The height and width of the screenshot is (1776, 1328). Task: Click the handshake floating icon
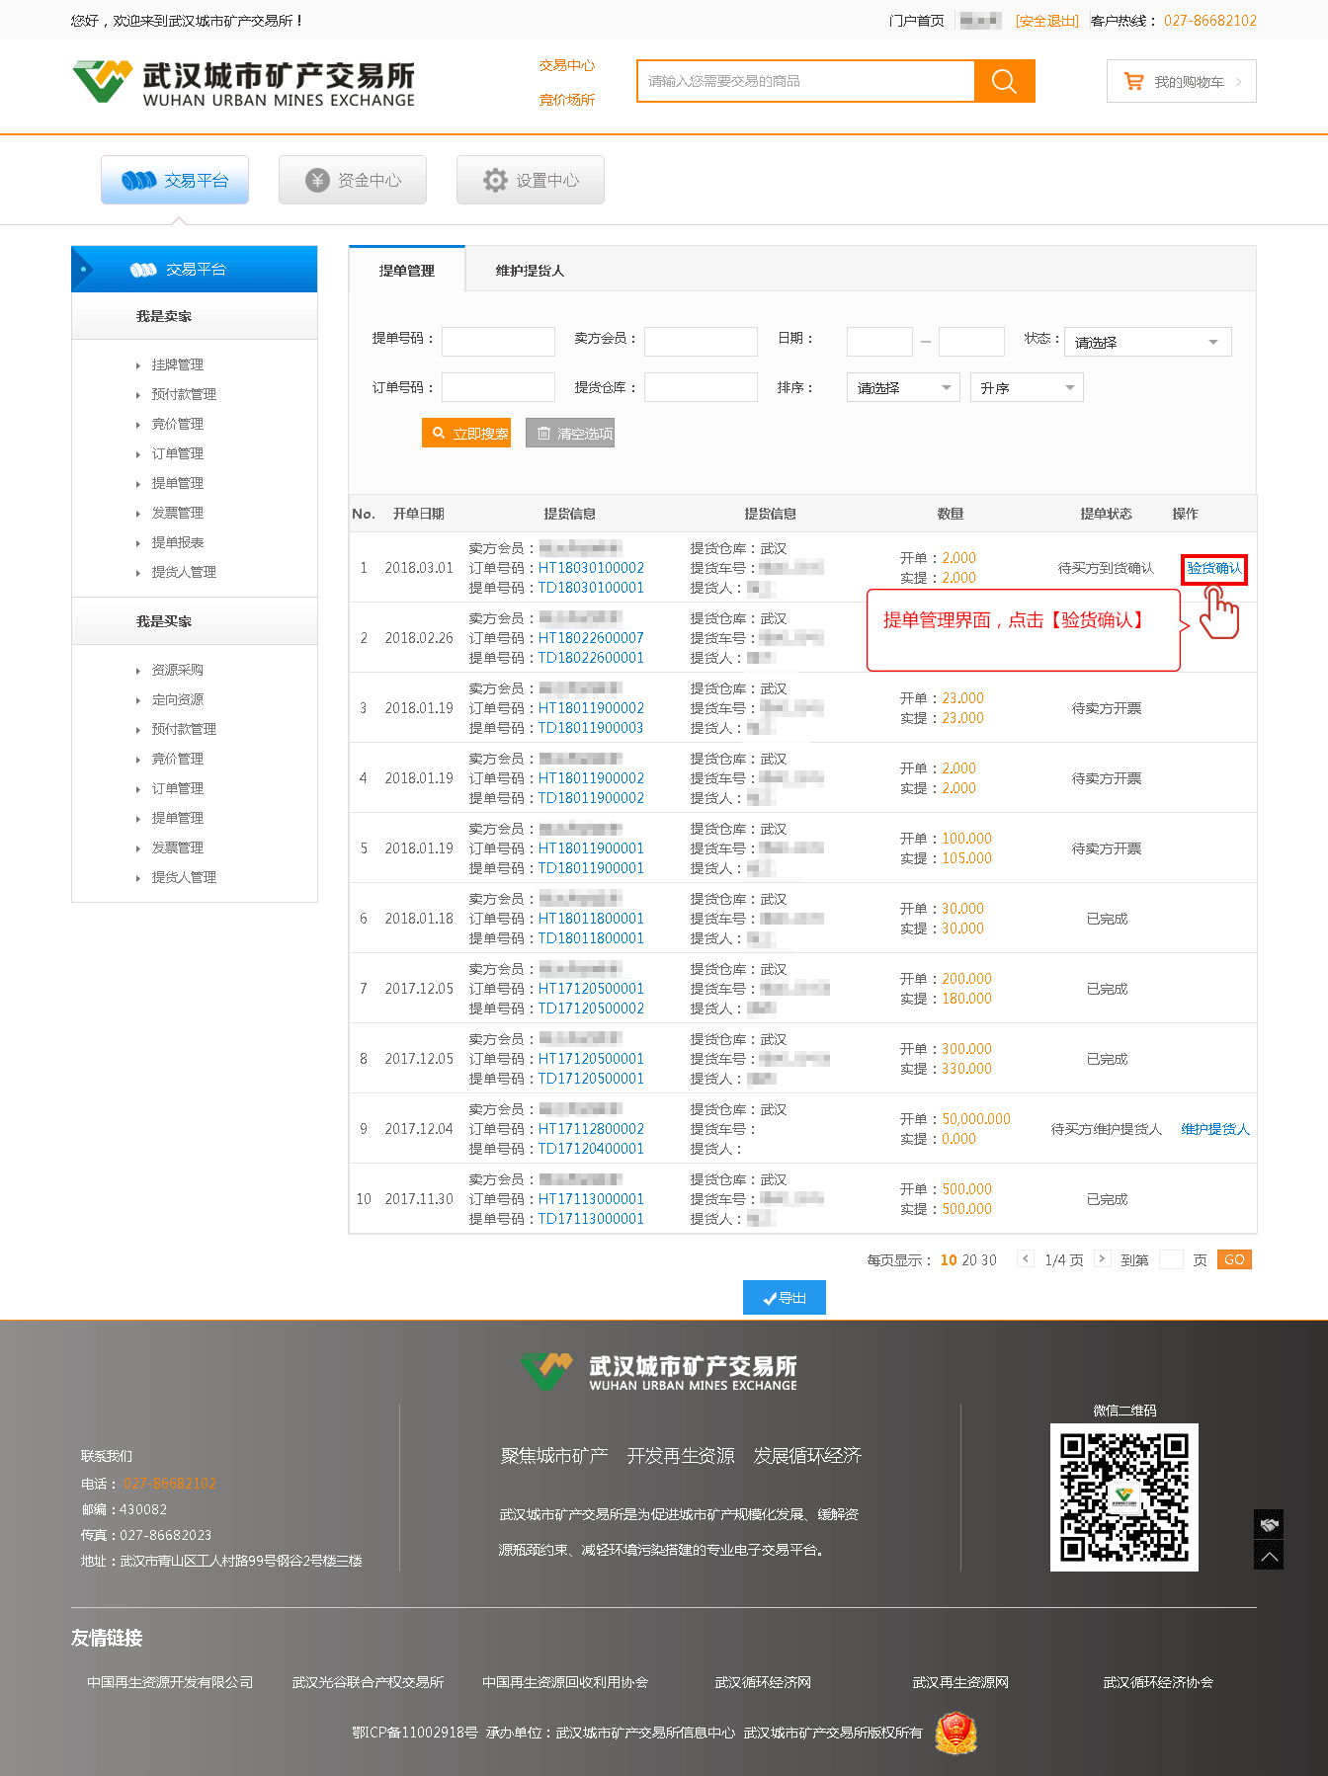click(1269, 1524)
